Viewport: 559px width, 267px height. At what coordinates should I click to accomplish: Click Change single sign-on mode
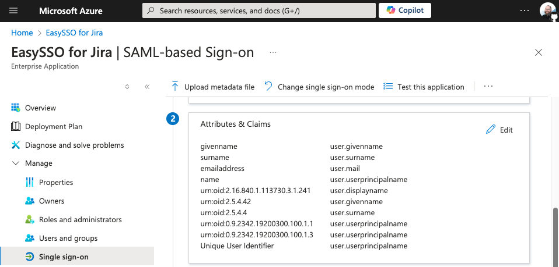tap(319, 87)
